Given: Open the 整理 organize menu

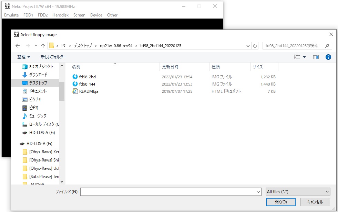Looking at the screenshot, I should (x=23, y=57).
